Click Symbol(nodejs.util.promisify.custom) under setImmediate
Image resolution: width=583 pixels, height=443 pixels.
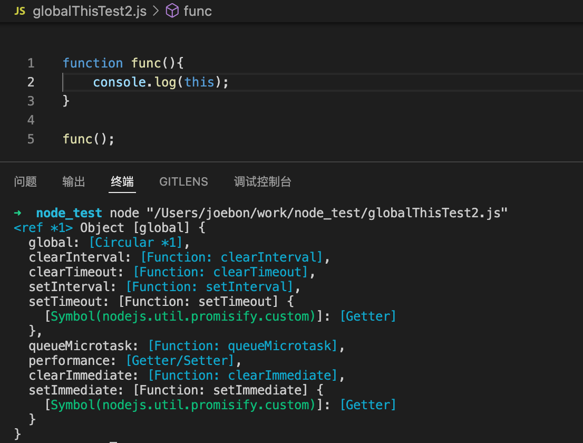click(183, 405)
